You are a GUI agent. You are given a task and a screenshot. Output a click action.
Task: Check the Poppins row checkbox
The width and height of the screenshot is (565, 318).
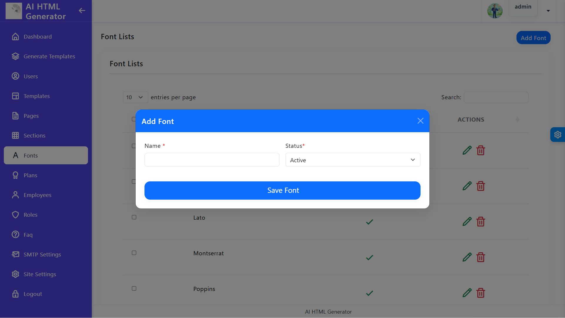[134, 289]
